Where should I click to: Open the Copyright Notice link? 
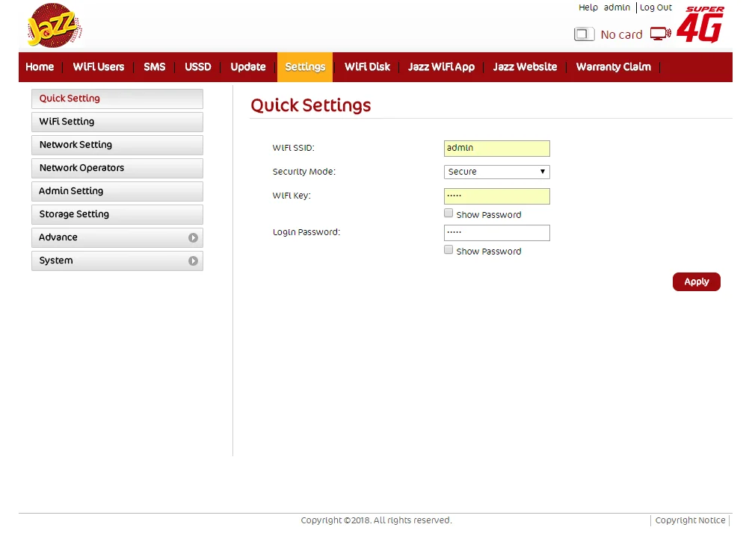point(690,520)
